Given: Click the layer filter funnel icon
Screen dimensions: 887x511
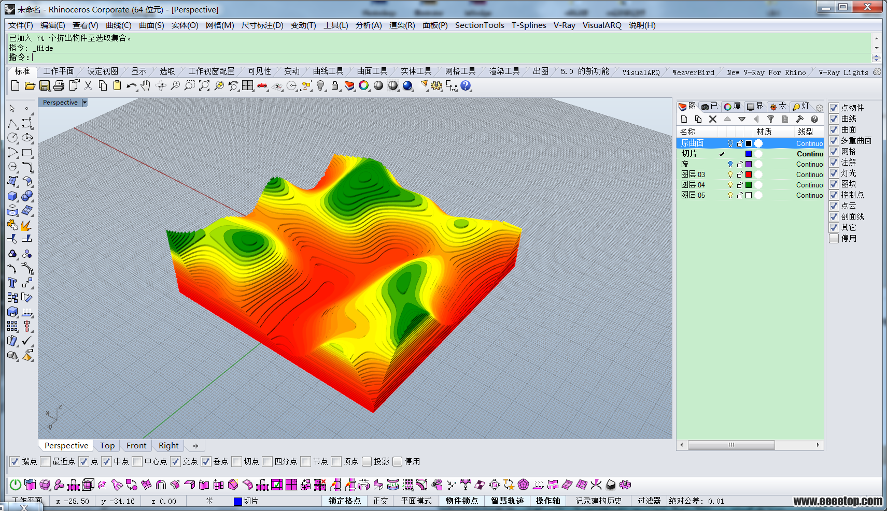Looking at the screenshot, I should click(x=771, y=119).
